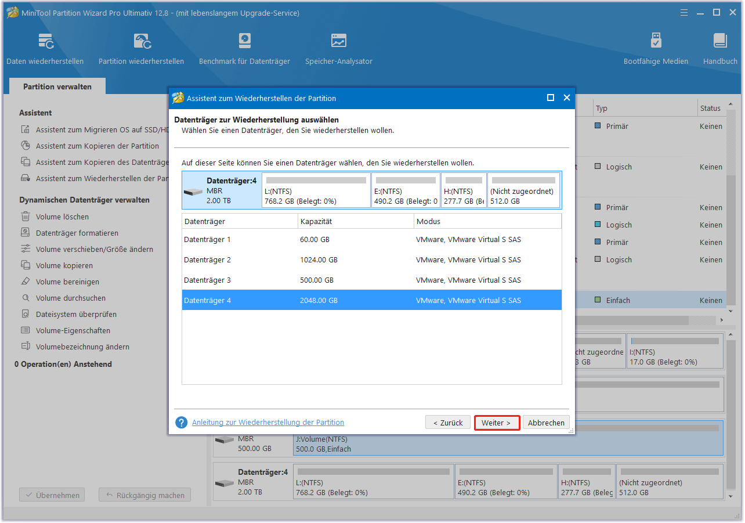The width and height of the screenshot is (745, 523).
Task: Start Assistent zum Wiederherstellen der Partition
Action: point(94,179)
